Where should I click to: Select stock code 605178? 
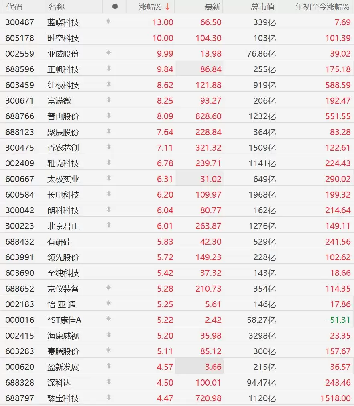point(20,38)
